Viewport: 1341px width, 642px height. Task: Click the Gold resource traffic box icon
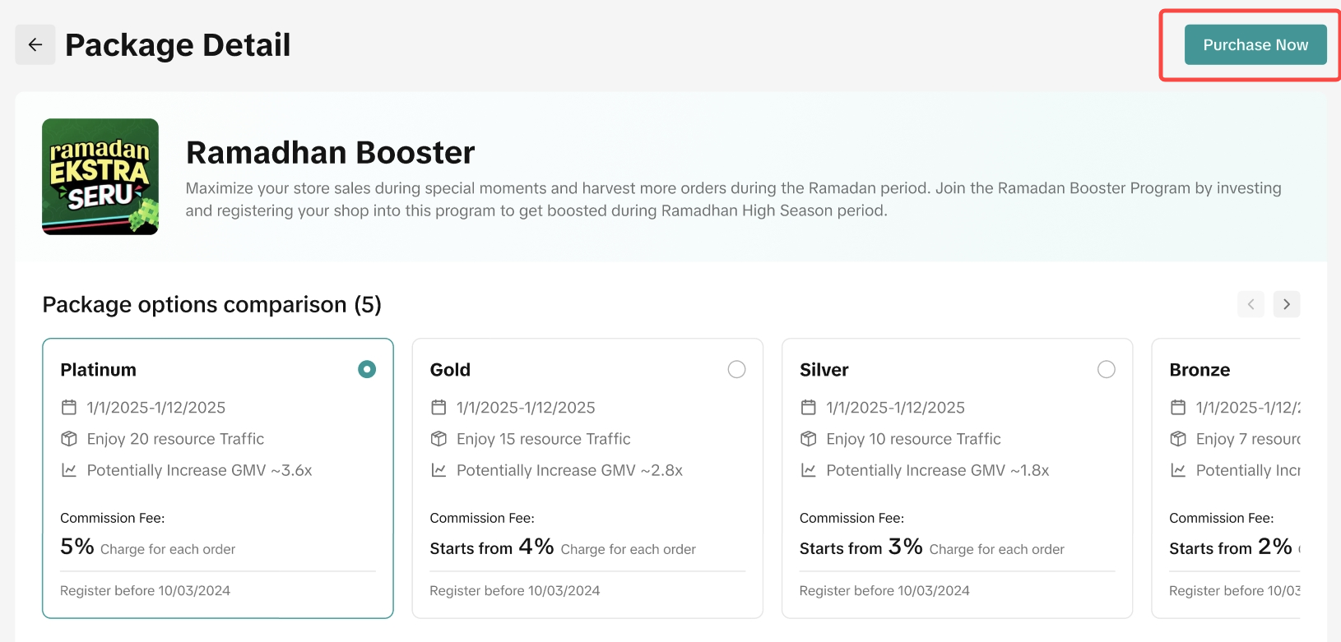(438, 439)
